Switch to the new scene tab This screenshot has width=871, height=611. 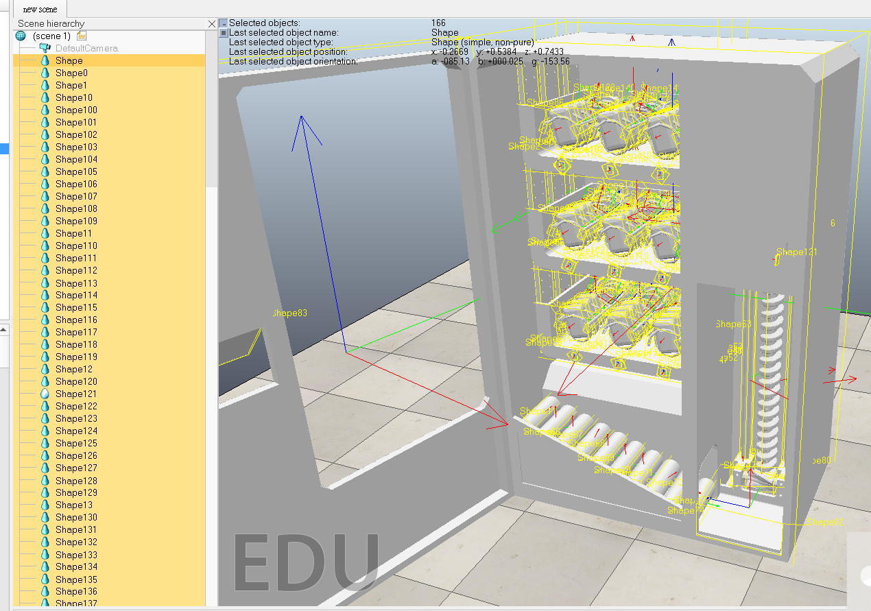40,10
